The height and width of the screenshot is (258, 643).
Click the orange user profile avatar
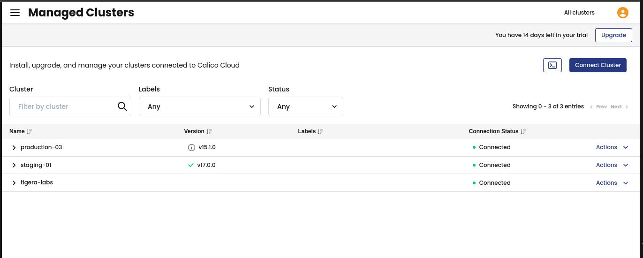[x=622, y=13]
